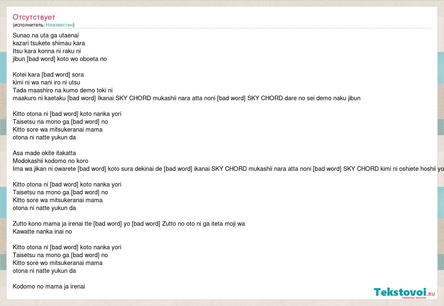The image size is (444, 306).
Task: Click the song title Отсутствует
Action: [x=34, y=17]
